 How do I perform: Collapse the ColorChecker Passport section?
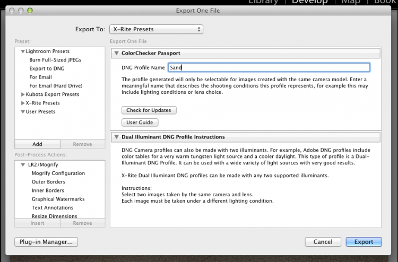click(117, 53)
